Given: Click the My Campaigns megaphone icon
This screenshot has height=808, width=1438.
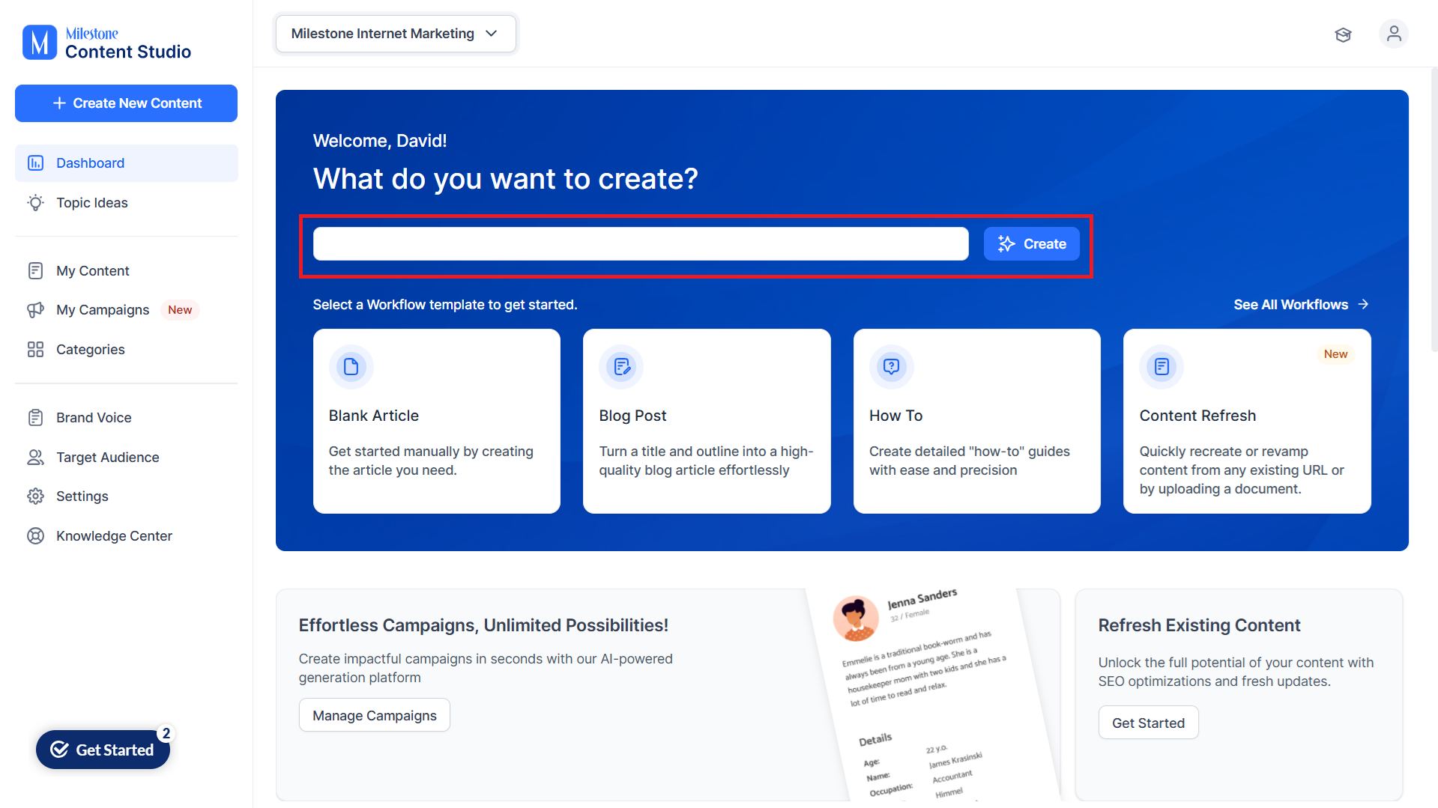Looking at the screenshot, I should [x=35, y=310].
